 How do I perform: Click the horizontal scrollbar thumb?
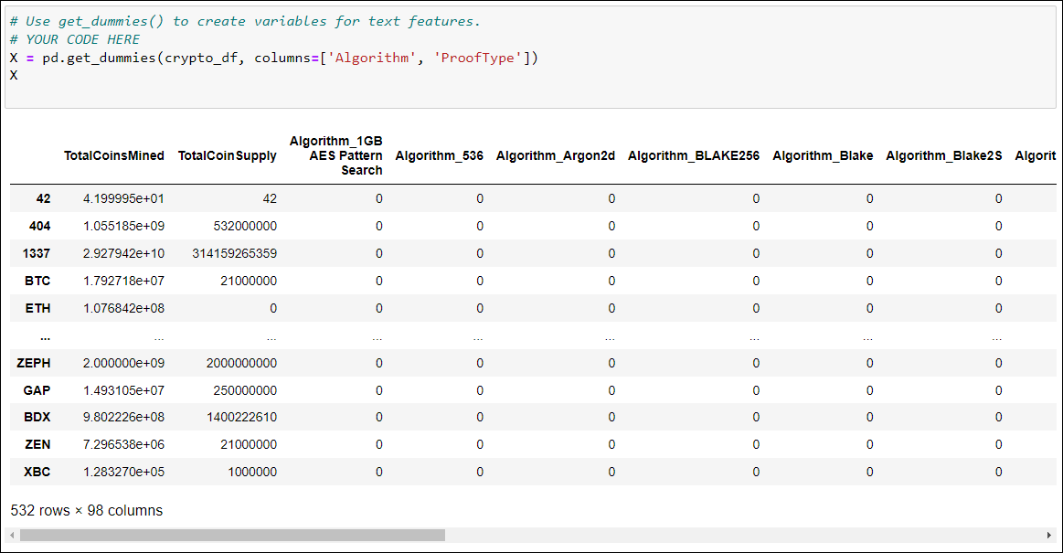pyautogui.click(x=232, y=536)
